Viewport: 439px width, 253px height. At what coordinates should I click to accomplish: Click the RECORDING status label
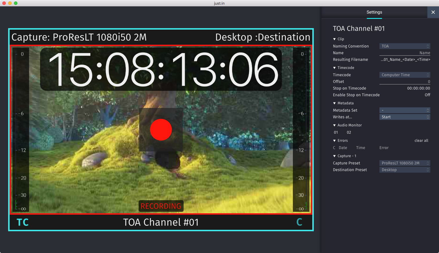point(161,206)
